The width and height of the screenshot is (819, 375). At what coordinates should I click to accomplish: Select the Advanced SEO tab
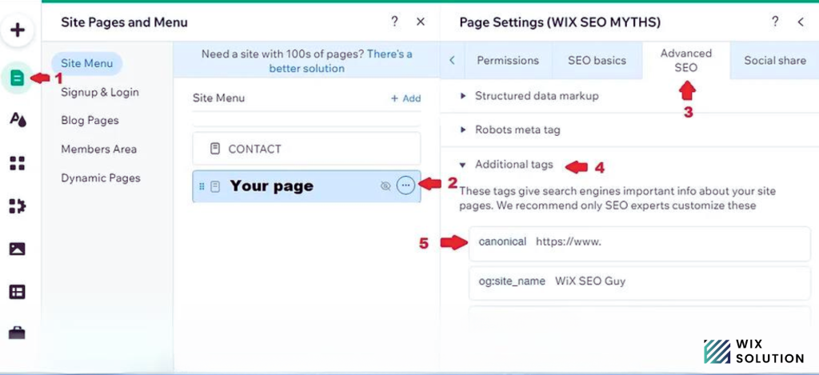tap(685, 61)
